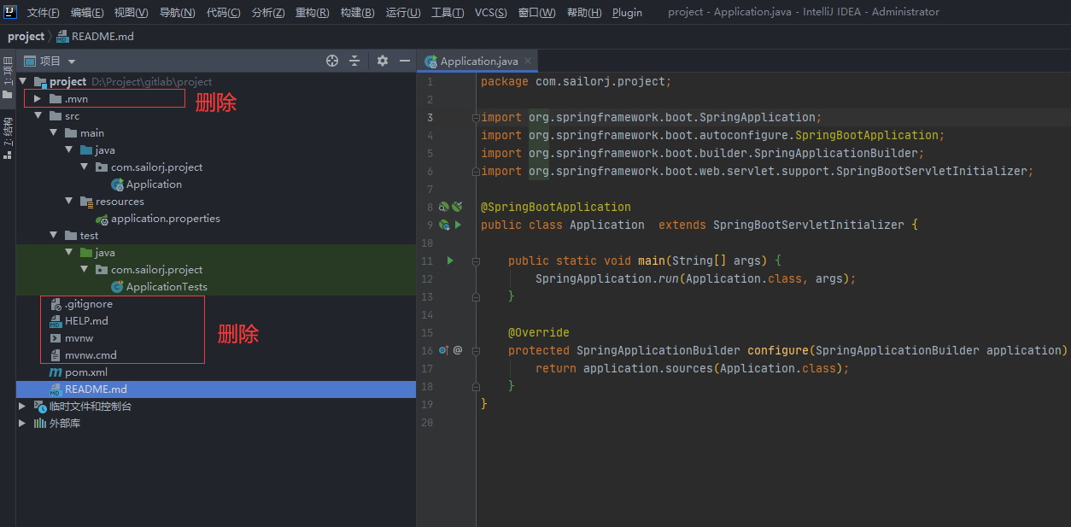Click the run gutter icon on line 9

point(458,225)
